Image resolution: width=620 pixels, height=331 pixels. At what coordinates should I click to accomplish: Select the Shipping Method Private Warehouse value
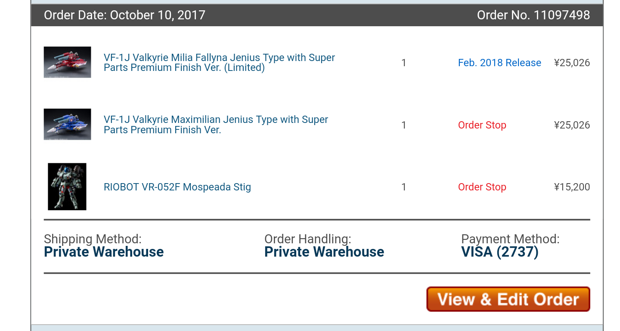tap(104, 252)
